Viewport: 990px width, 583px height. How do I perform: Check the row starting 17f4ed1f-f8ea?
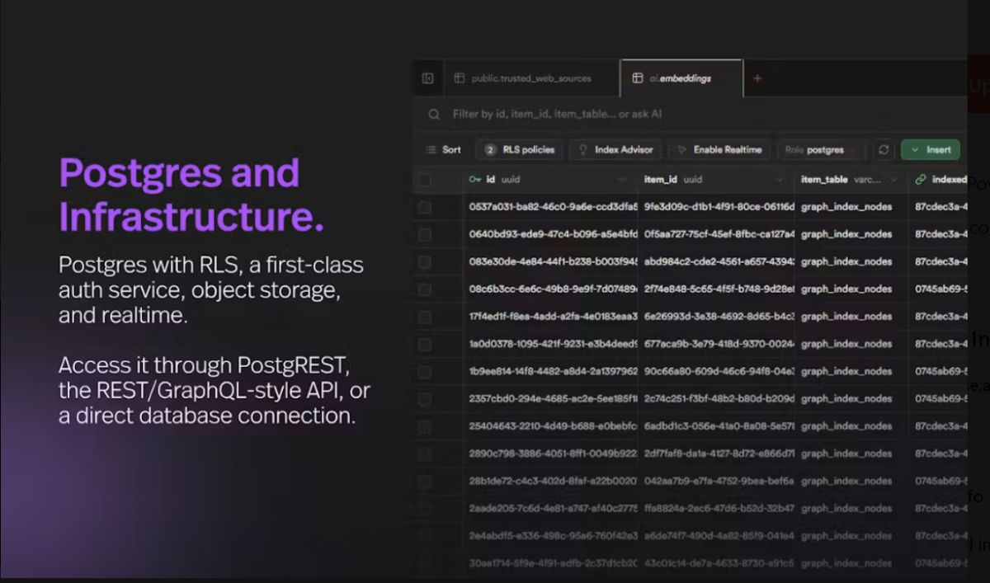425,316
